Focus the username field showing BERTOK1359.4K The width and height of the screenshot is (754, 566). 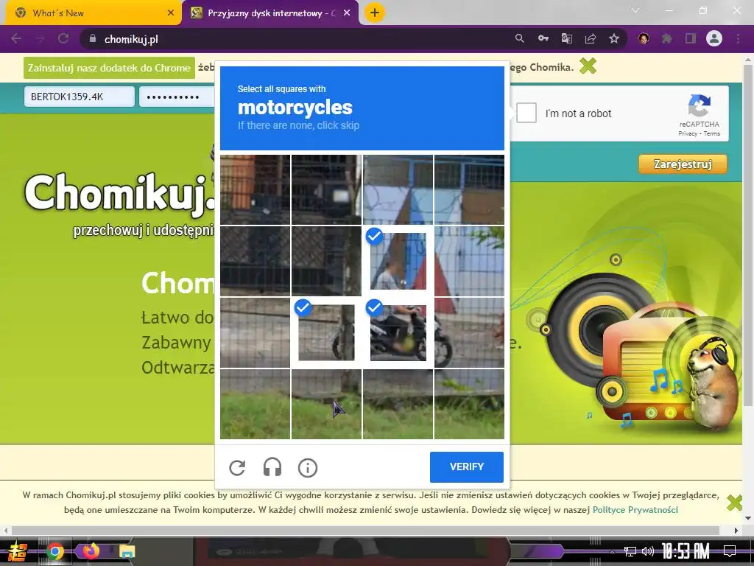[80, 97]
